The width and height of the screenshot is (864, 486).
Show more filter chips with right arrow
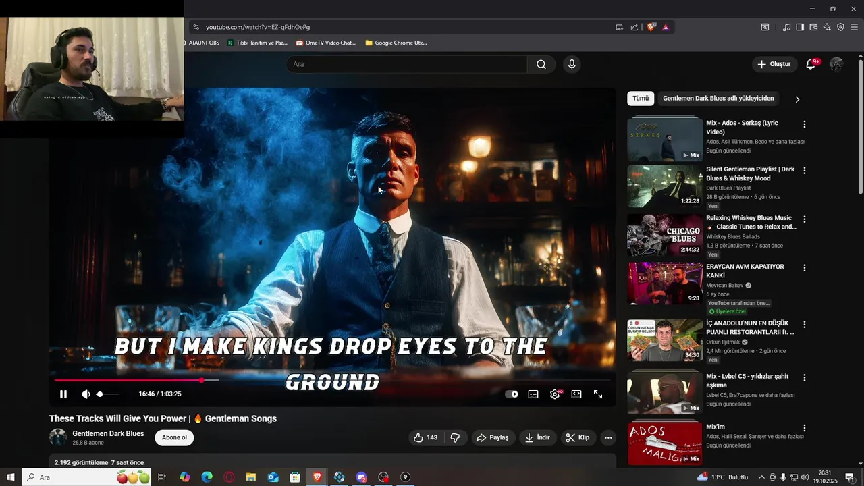coord(797,99)
